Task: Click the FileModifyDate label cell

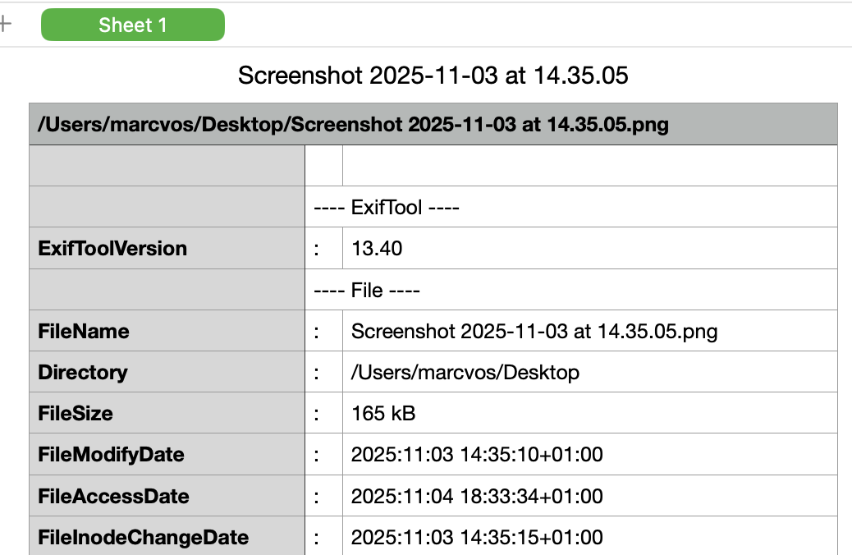Action: tap(112, 454)
